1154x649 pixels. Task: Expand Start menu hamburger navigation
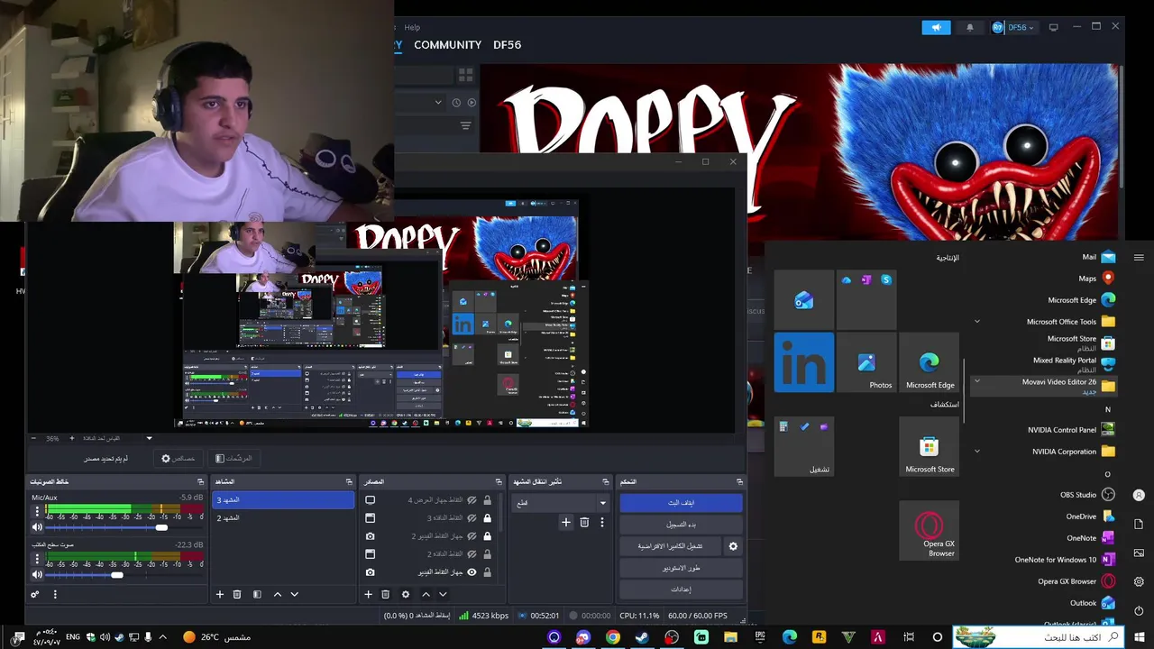point(1139,258)
